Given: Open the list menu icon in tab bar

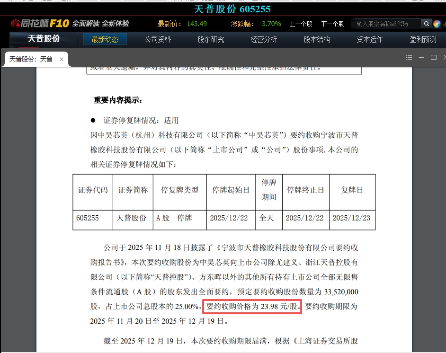Looking at the screenshot, I should (409, 57).
